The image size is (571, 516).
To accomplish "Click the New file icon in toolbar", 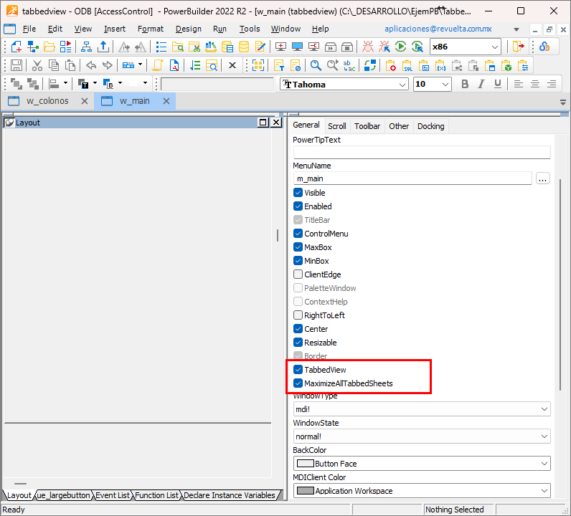I will point(16,47).
